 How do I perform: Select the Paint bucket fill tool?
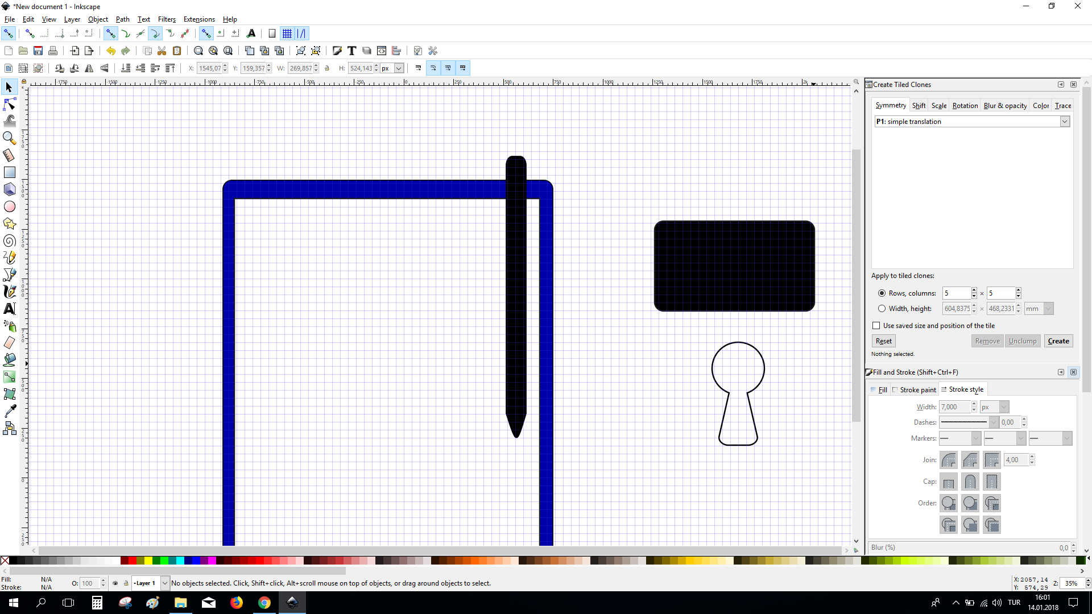[9, 360]
